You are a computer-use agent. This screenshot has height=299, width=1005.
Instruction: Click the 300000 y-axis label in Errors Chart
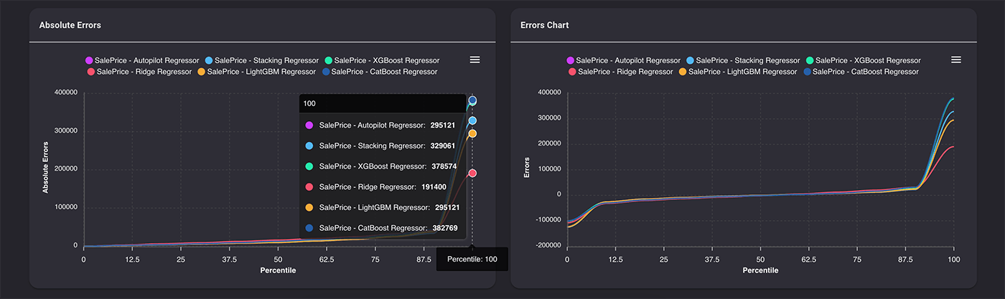pos(548,118)
